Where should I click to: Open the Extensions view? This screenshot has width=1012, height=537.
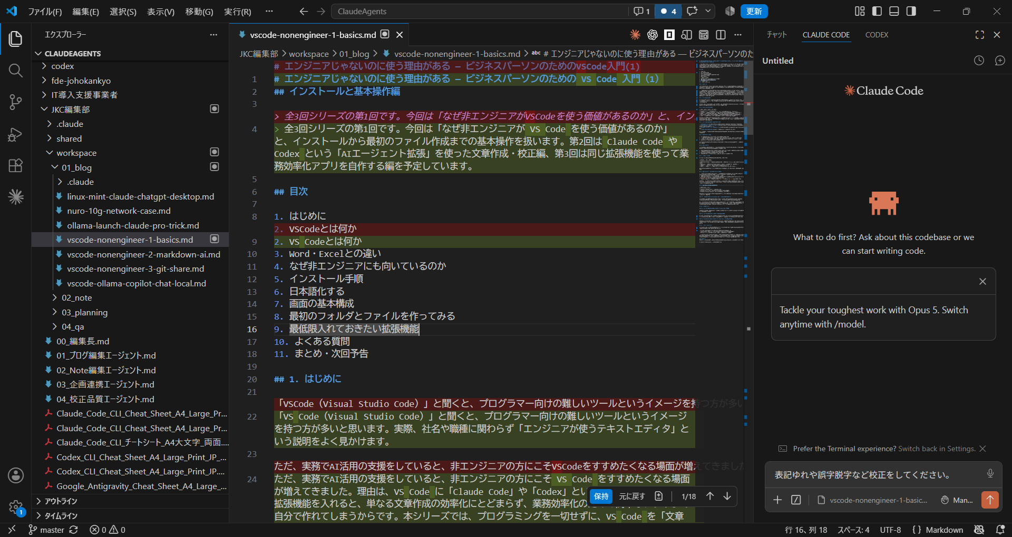coord(16,166)
